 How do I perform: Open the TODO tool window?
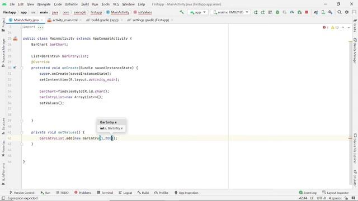point(62,193)
